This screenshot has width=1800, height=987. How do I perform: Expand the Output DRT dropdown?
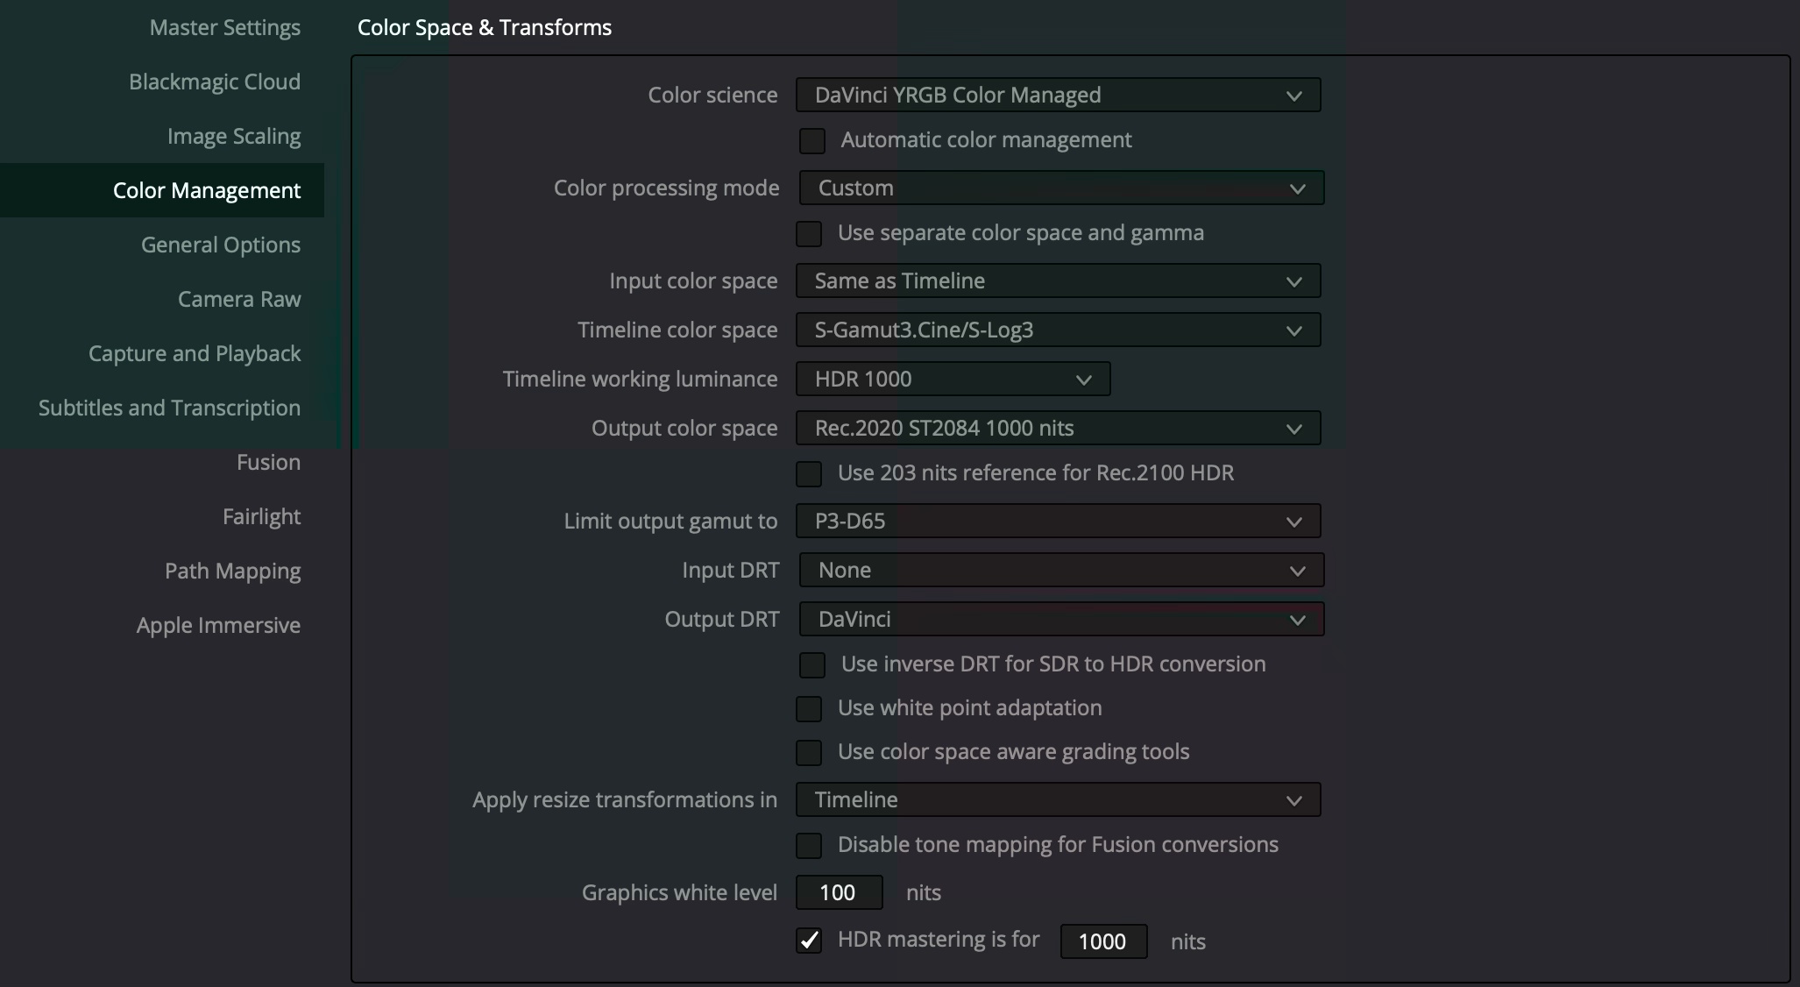1060,619
